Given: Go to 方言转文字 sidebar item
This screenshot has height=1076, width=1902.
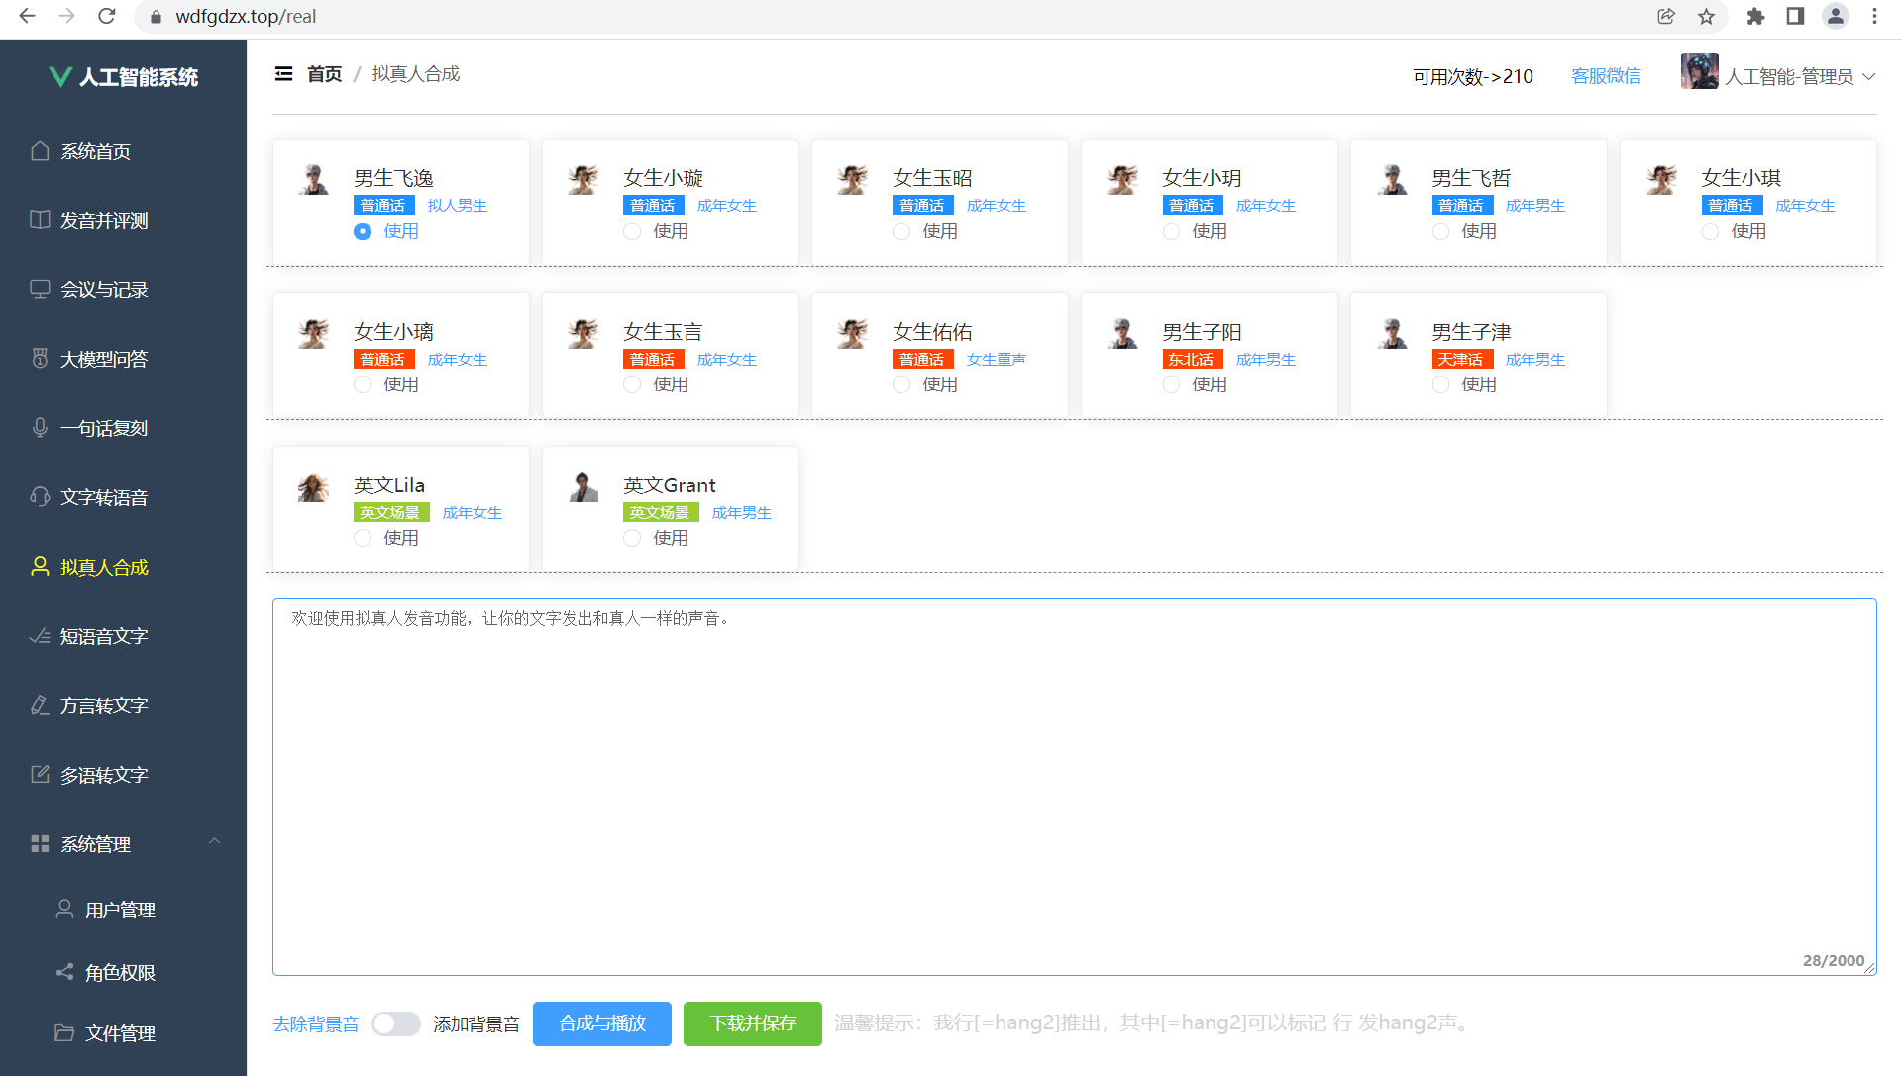Looking at the screenshot, I should (x=104, y=705).
